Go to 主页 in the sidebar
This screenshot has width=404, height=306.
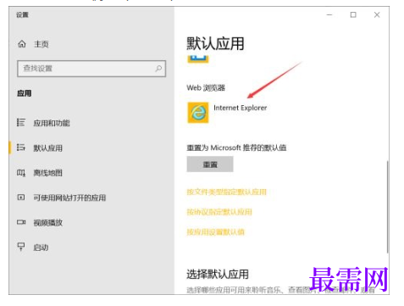[41, 44]
